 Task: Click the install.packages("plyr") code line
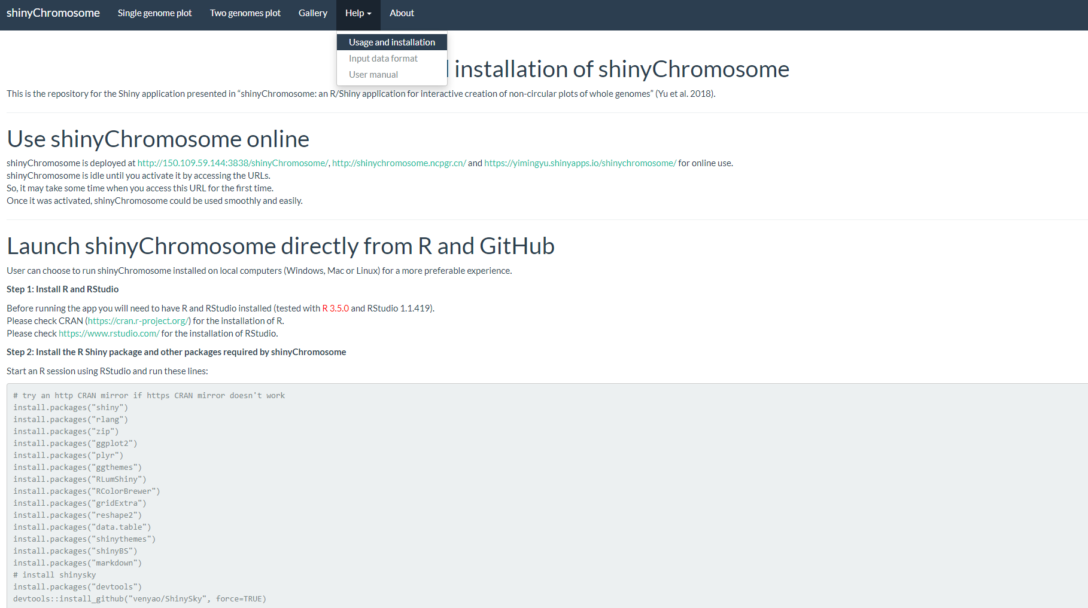pos(68,456)
